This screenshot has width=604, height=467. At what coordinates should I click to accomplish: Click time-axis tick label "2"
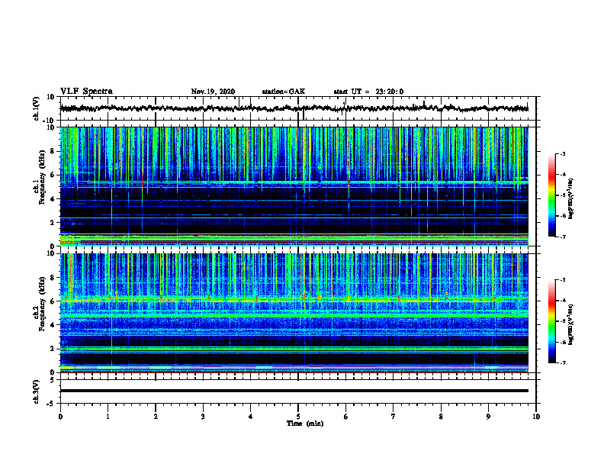[156, 417]
